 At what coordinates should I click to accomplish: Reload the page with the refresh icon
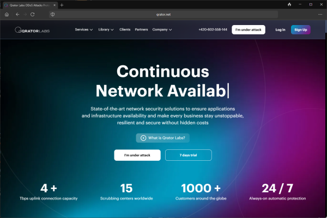point(33,14)
